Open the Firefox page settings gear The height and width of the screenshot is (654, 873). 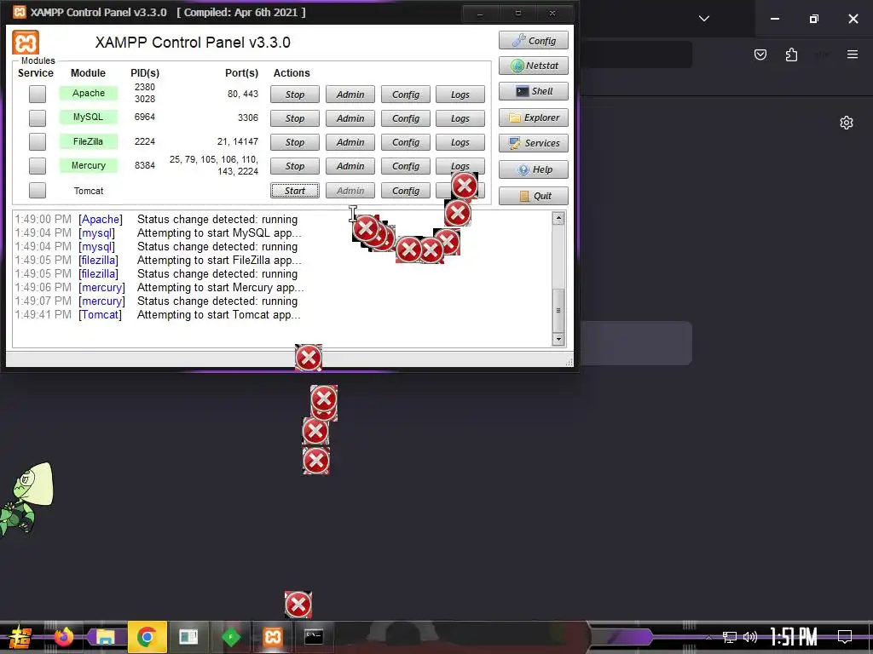coord(847,123)
